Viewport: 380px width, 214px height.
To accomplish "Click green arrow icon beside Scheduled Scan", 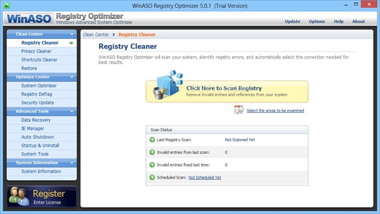I will click(x=152, y=177).
